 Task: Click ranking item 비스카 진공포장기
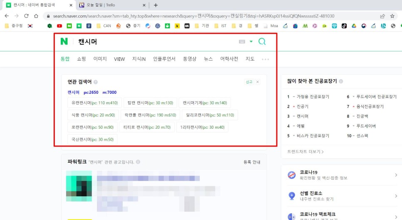pyautogui.click(x=313, y=136)
